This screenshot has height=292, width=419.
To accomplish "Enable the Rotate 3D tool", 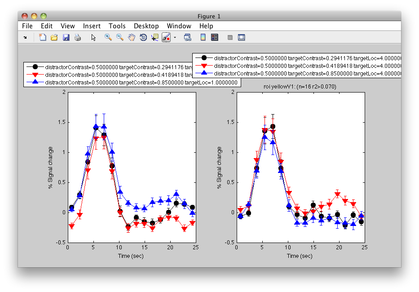I will tap(143, 37).
